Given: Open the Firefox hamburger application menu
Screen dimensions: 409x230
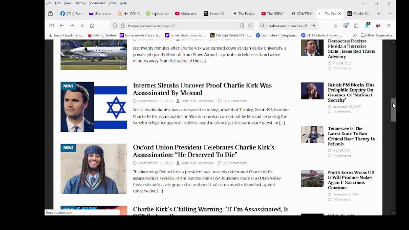Looking at the screenshot, I should (389, 26).
